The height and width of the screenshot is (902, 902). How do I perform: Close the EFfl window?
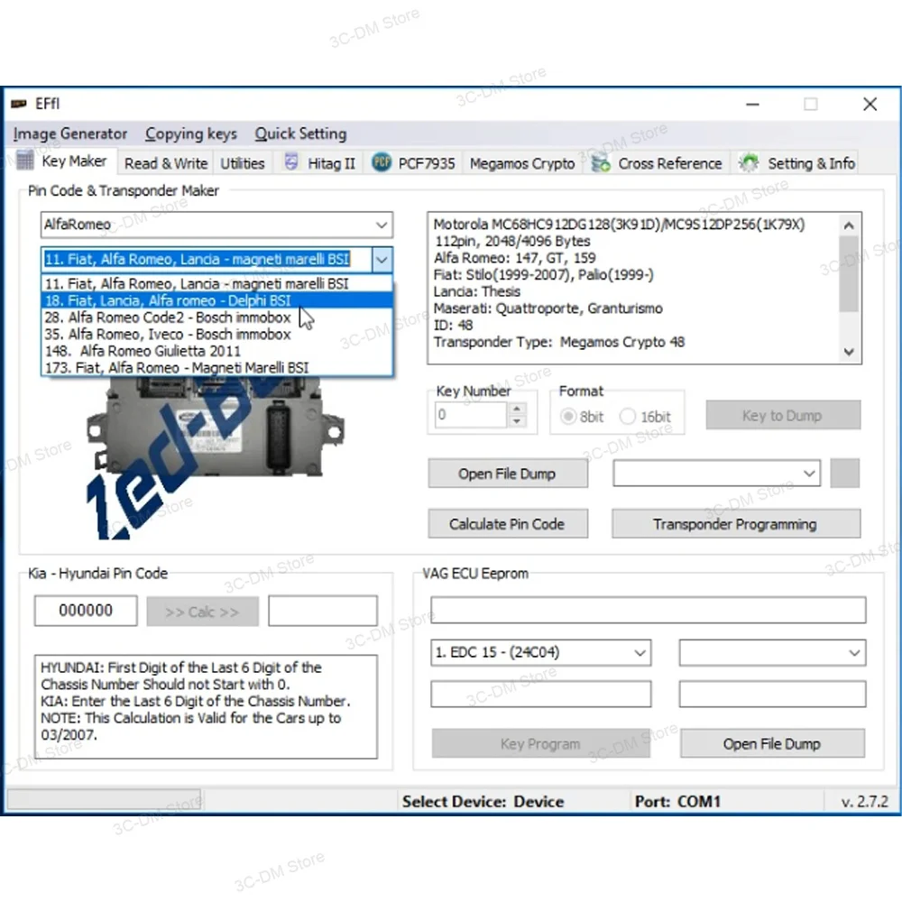pos(870,104)
